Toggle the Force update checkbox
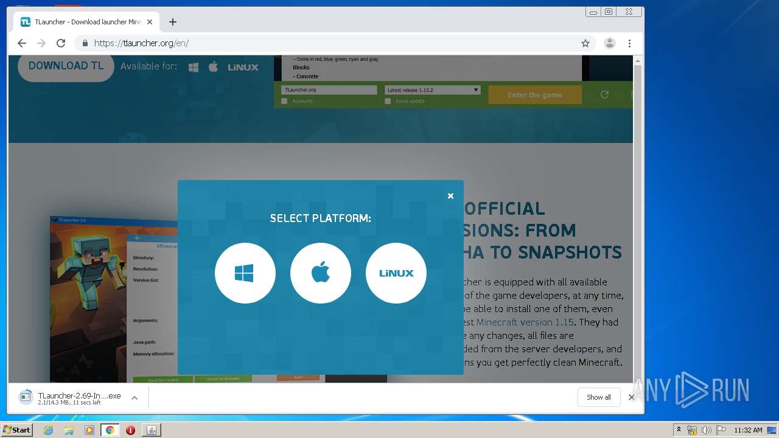Viewport: 779px width, 438px height. (388, 101)
